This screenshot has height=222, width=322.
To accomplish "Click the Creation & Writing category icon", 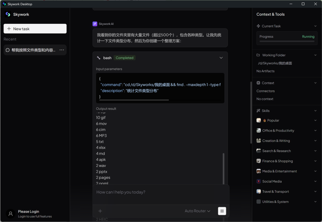I will [x=259, y=141].
